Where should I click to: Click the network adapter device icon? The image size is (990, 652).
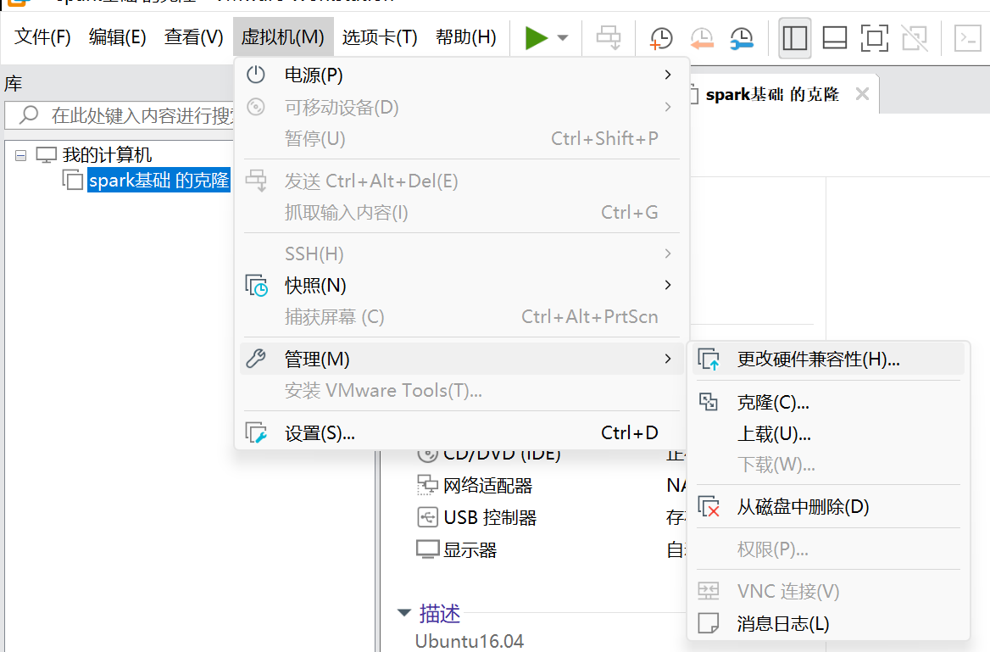click(x=427, y=485)
